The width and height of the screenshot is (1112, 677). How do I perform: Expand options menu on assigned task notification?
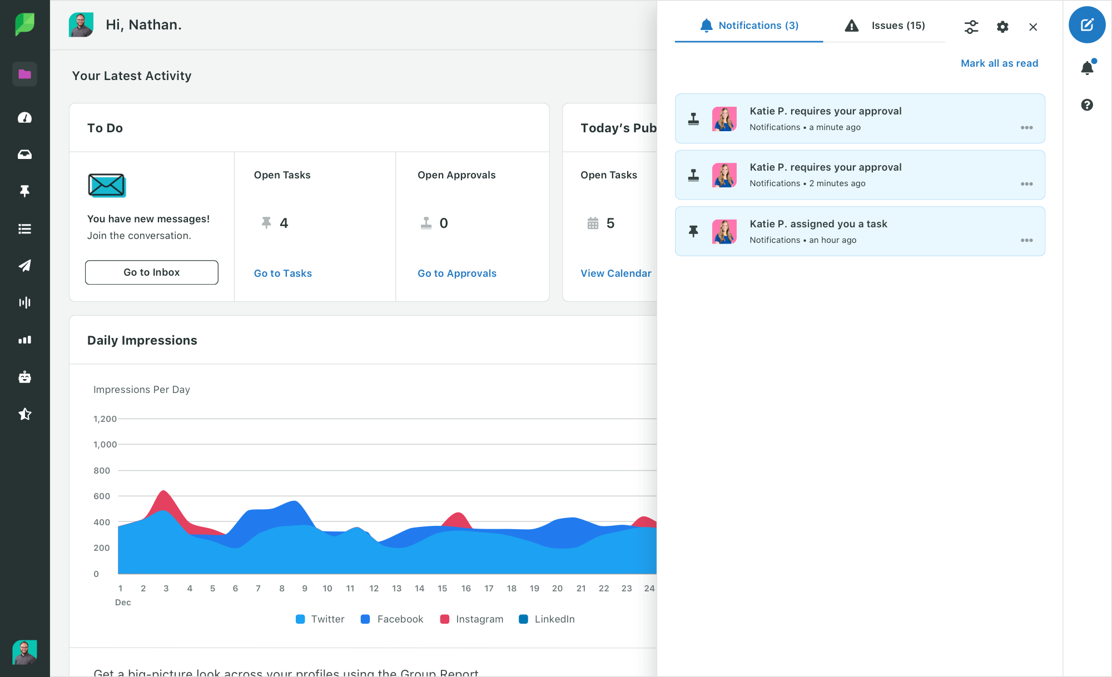point(1026,241)
